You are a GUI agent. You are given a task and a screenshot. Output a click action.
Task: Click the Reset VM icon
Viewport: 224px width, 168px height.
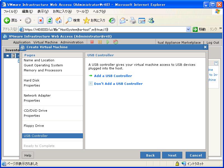click(x=116, y=42)
